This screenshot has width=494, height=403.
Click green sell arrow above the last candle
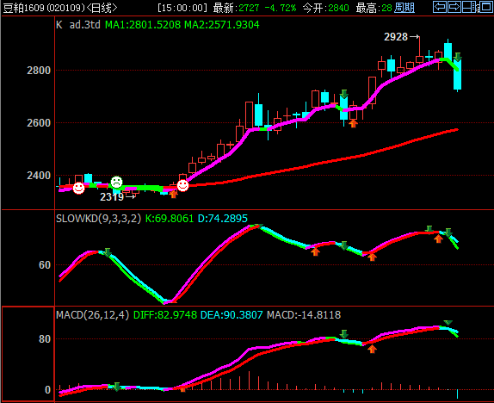pos(458,57)
